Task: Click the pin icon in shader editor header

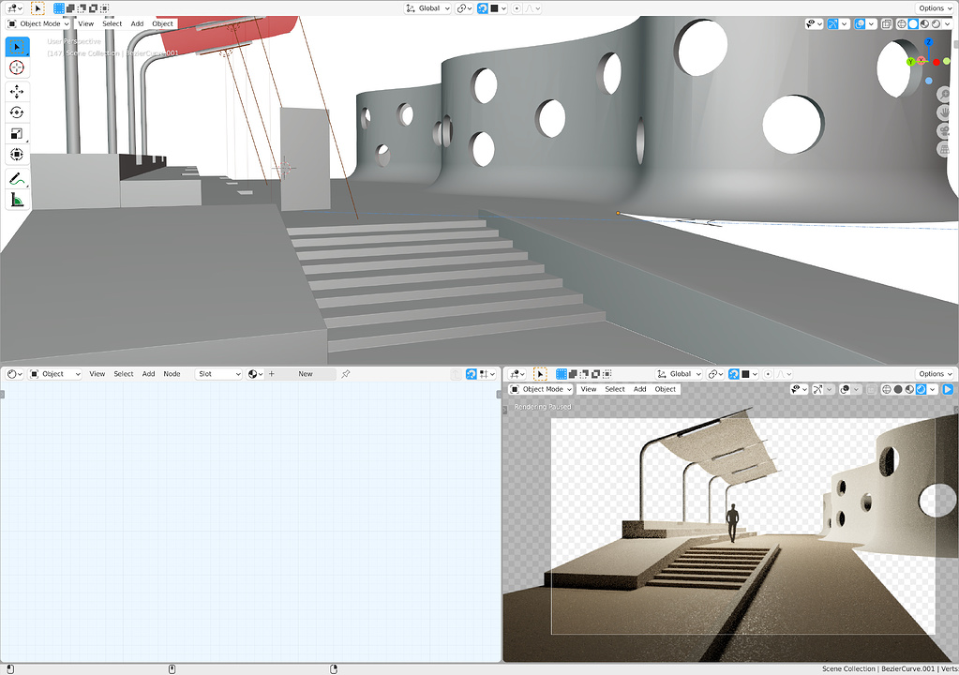Action: (346, 374)
